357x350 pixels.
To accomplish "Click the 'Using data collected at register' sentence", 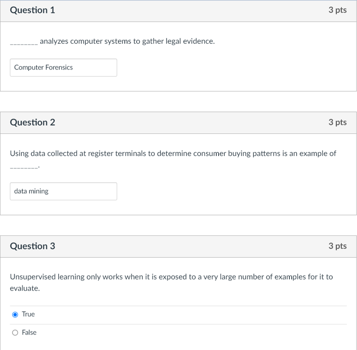I will [x=173, y=153].
